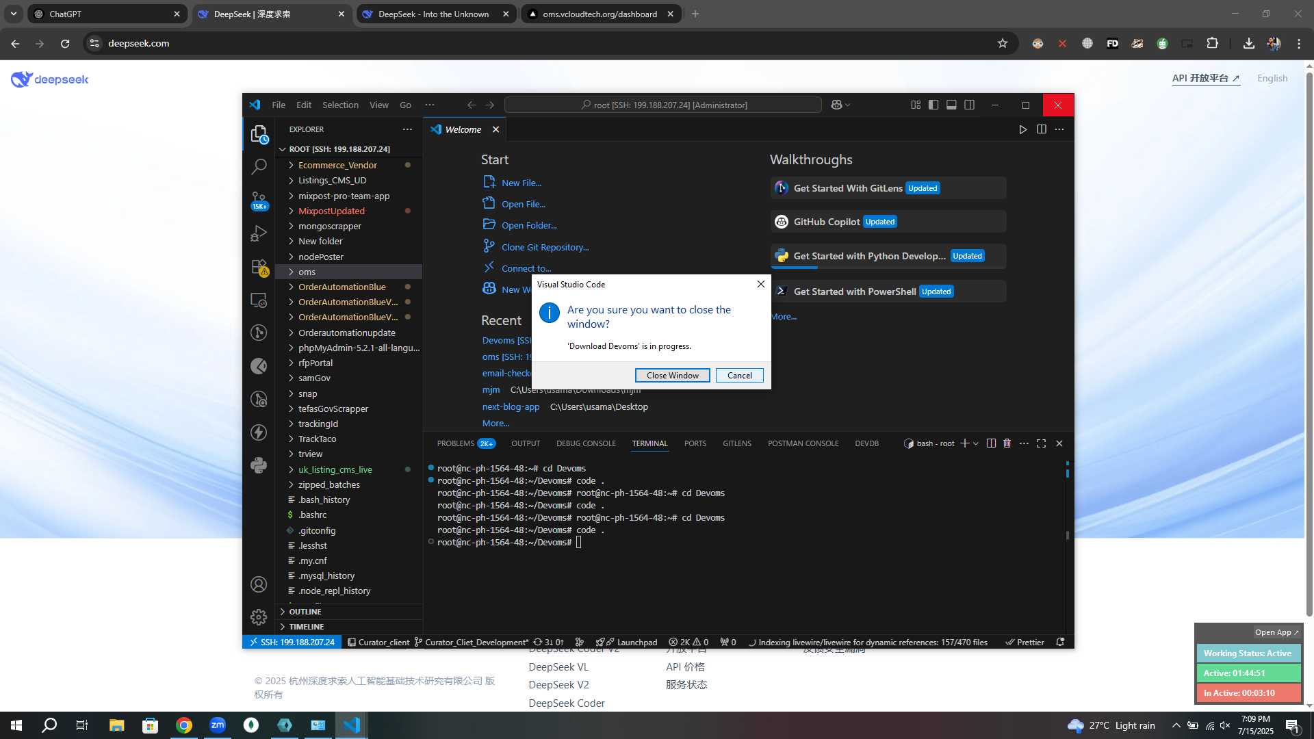Open Remote Explorer in activity bar
The image size is (1314, 739).
[x=259, y=300]
